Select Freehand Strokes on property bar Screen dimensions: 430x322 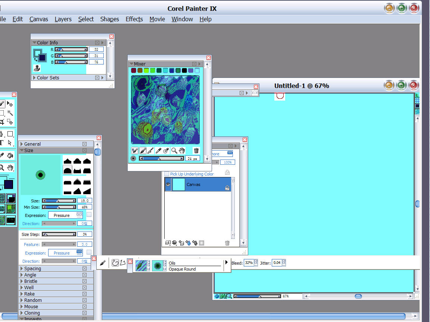click(115, 263)
